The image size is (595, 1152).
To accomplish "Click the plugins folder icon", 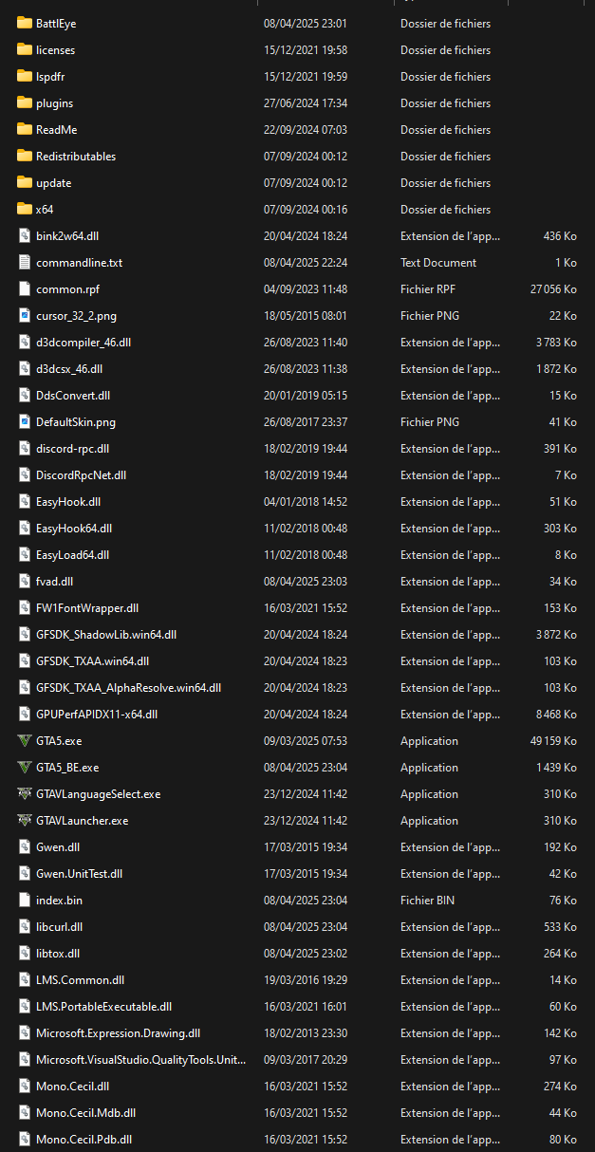I will 25,102.
